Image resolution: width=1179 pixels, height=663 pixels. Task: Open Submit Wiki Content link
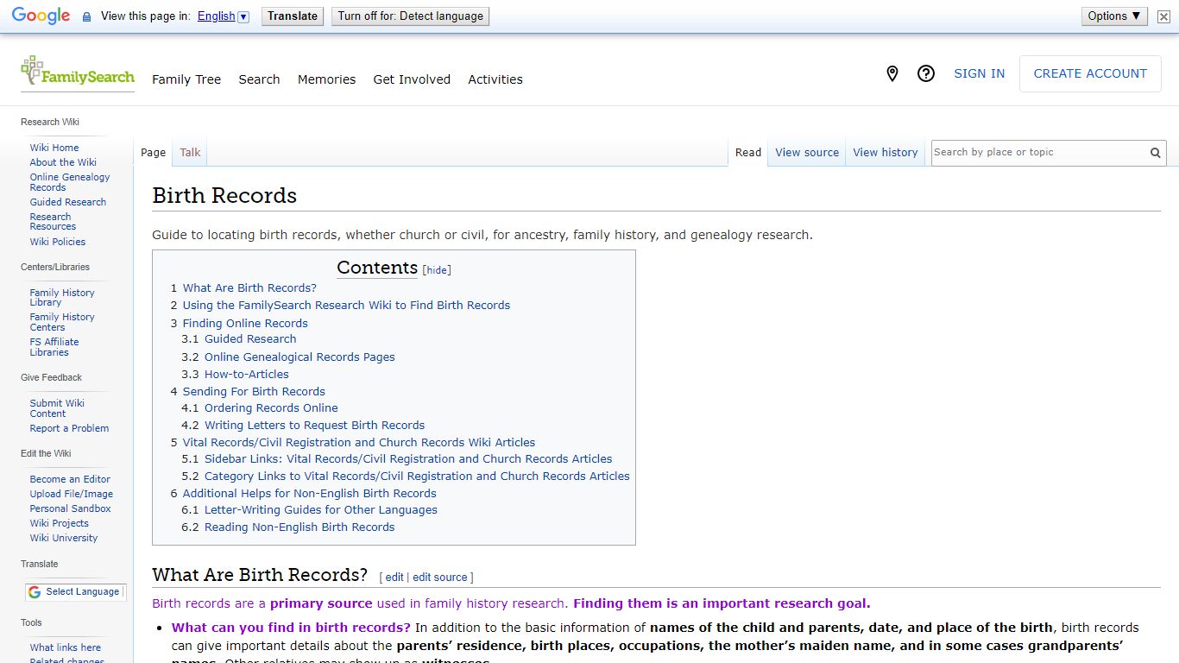click(x=57, y=408)
